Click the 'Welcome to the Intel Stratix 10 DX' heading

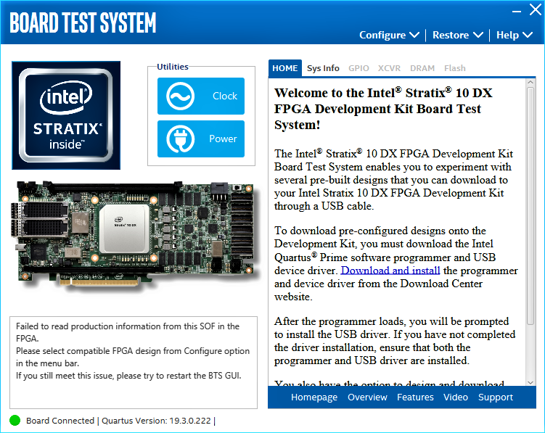click(383, 109)
